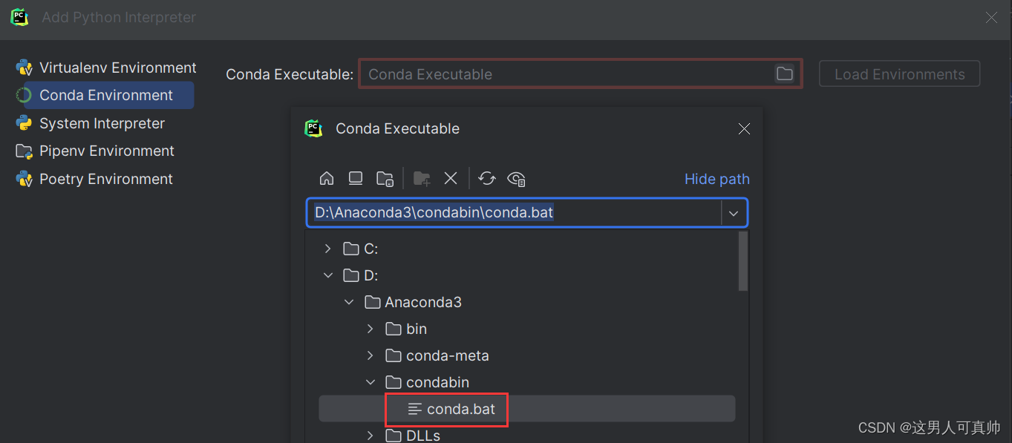Expand the C: drive node
This screenshot has height=443, width=1012.
[x=328, y=249]
